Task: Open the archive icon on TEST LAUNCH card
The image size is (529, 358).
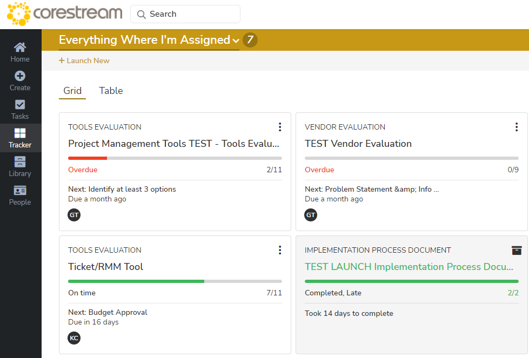Action: click(x=517, y=250)
